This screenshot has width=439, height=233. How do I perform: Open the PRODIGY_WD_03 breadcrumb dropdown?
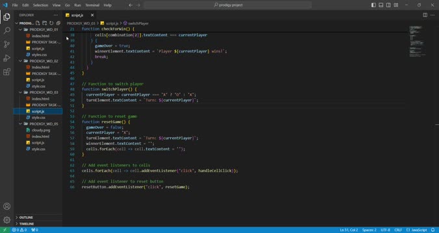point(81,23)
